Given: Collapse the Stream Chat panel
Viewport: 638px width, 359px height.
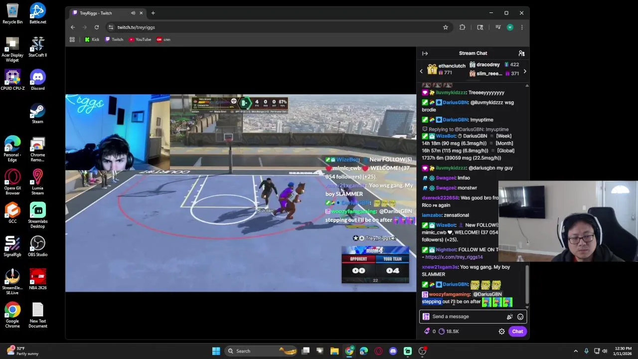Looking at the screenshot, I should 425,53.
